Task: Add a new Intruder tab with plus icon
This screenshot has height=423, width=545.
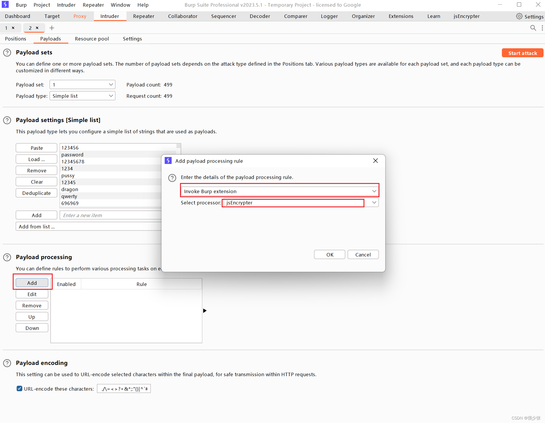Action: [52, 28]
